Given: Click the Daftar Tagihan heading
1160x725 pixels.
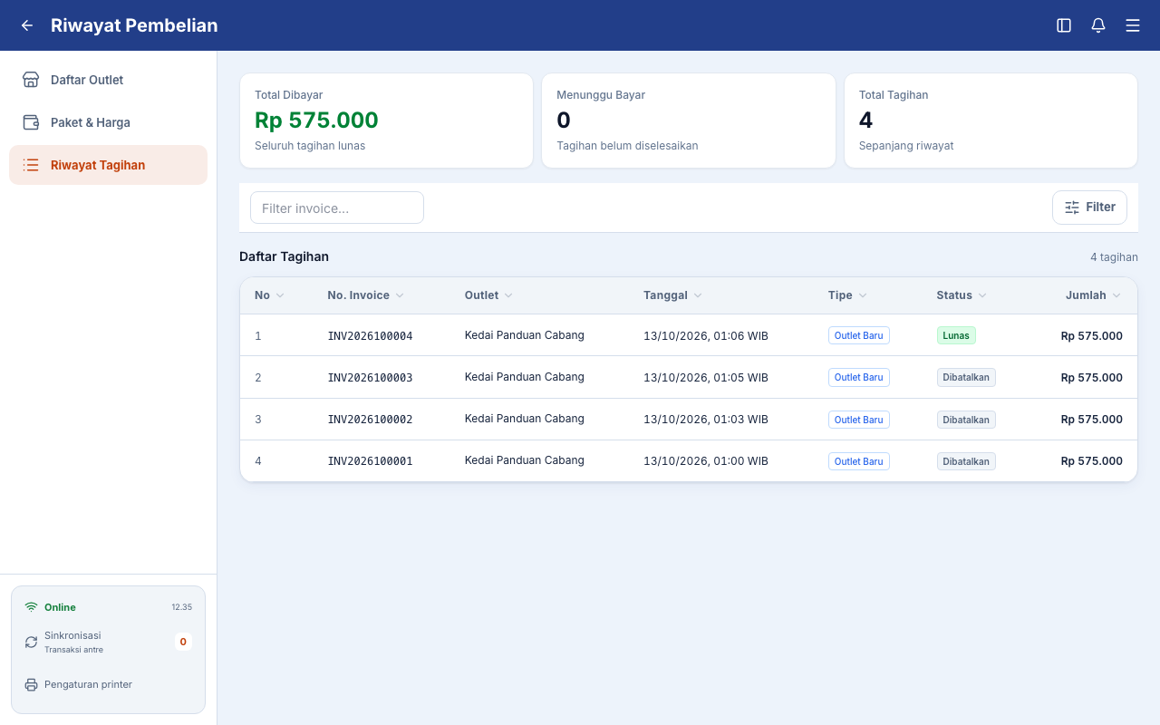Looking at the screenshot, I should click(284, 256).
